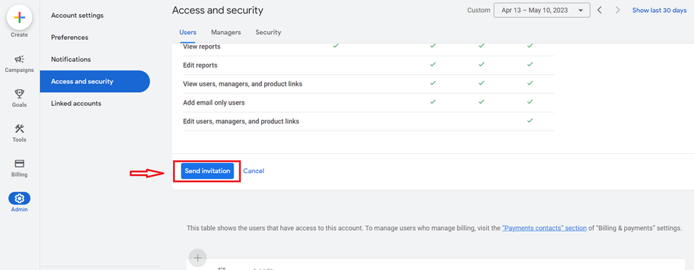Switch to the Security tab
The height and width of the screenshot is (270, 694).
pos(268,32)
